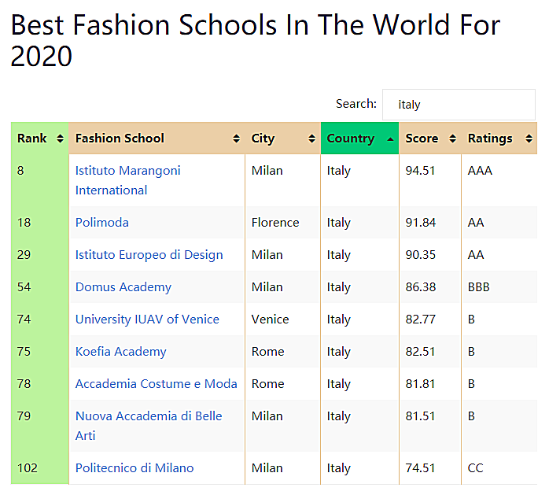This screenshot has width=549, height=495.
Task: Click the Score header text
Action: [422, 139]
